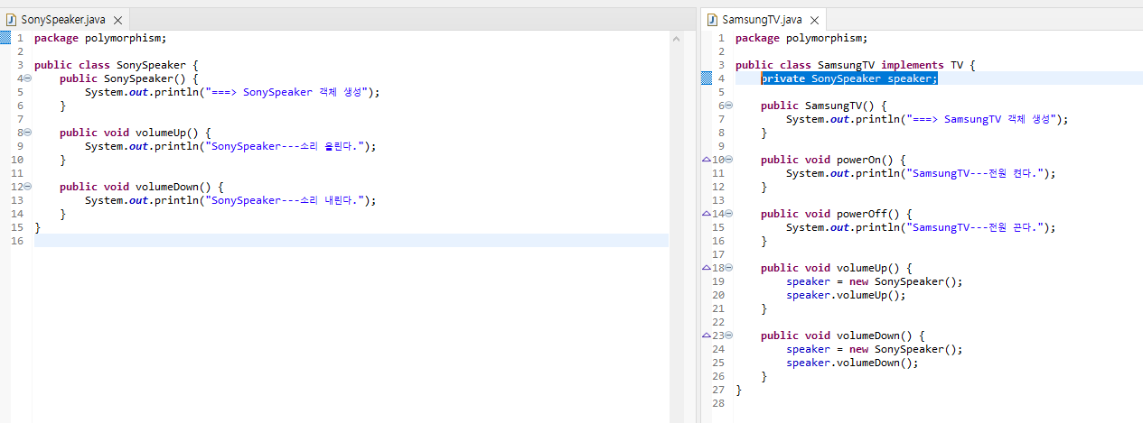Click the "SamsungTV---전원 끈다." string

(x=975, y=227)
